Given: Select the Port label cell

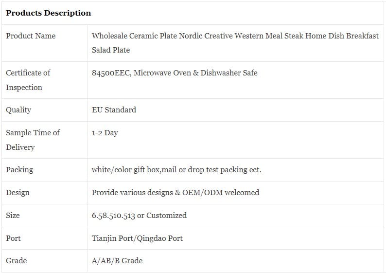Looking at the screenshot, I should (13, 238).
